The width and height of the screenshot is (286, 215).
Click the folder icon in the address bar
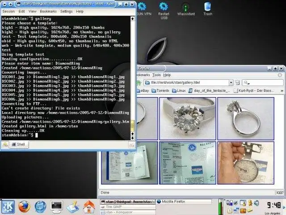tap(147, 83)
